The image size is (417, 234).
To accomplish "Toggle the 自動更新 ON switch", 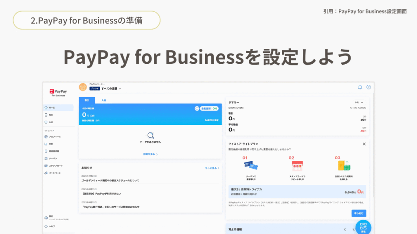I will [210, 108].
